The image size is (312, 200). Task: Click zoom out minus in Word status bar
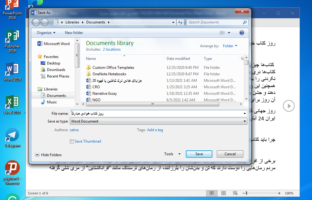(x=244, y=193)
